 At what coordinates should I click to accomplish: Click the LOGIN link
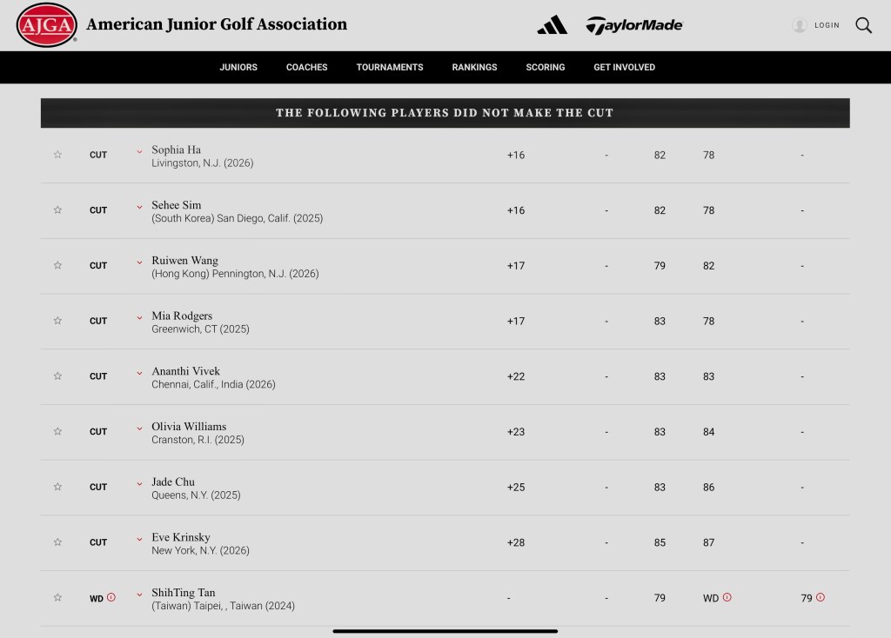[827, 26]
